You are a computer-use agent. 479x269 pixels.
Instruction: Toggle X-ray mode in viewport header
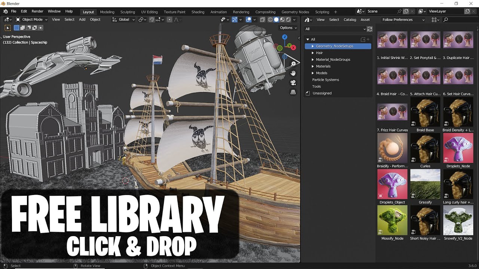(262, 19)
